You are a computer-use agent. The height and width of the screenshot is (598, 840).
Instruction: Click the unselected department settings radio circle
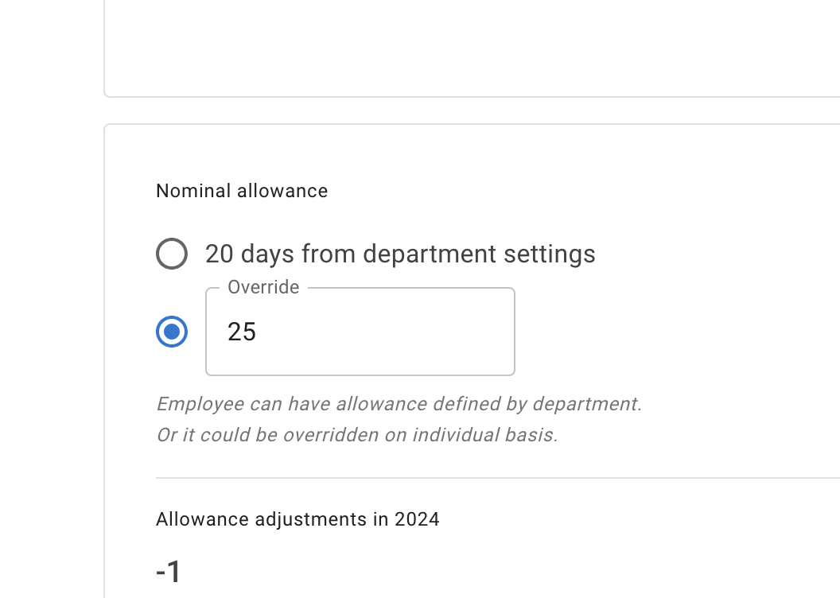(x=172, y=254)
